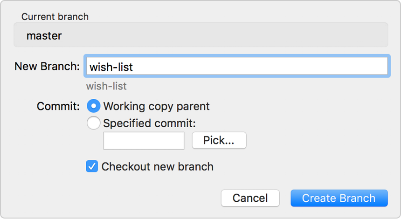Click the 'Commit:' label
This screenshot has width=401, height=219.
coord(58,106)
